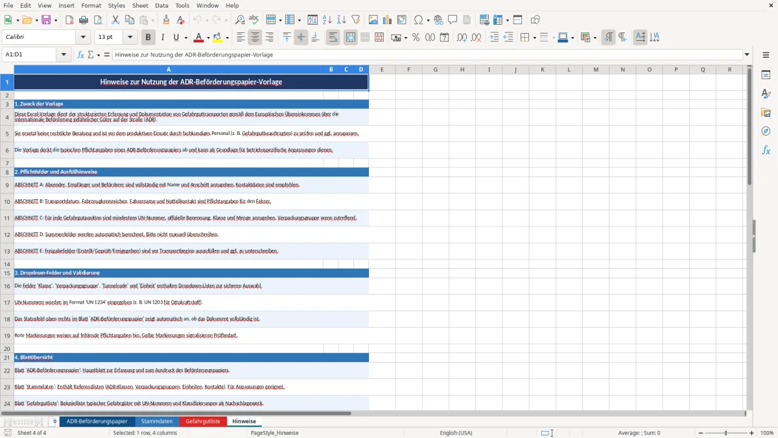Click the Insert Hyperlink icon
Viewport: 778px width, 438px height.
click(x=438, y=20)
